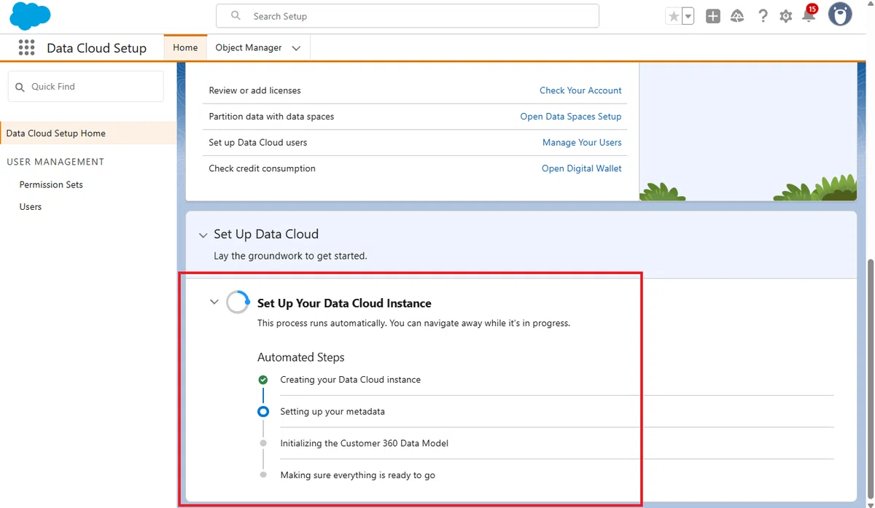This screenshot has width=875, height=508.
Task: Open Global Actions plus icon
Action: pos(713,16)
